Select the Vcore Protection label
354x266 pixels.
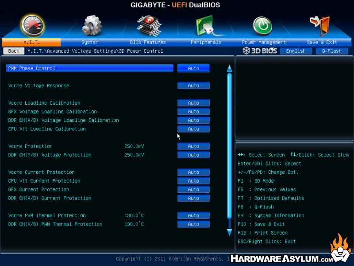tap(30, 146)
